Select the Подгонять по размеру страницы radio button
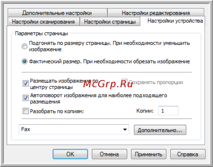Viewport: 213px width, 167px height. 25,46
